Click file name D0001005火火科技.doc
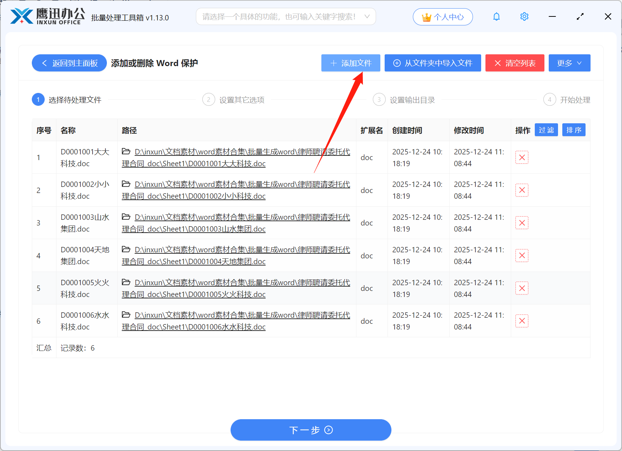 point(85,288)
